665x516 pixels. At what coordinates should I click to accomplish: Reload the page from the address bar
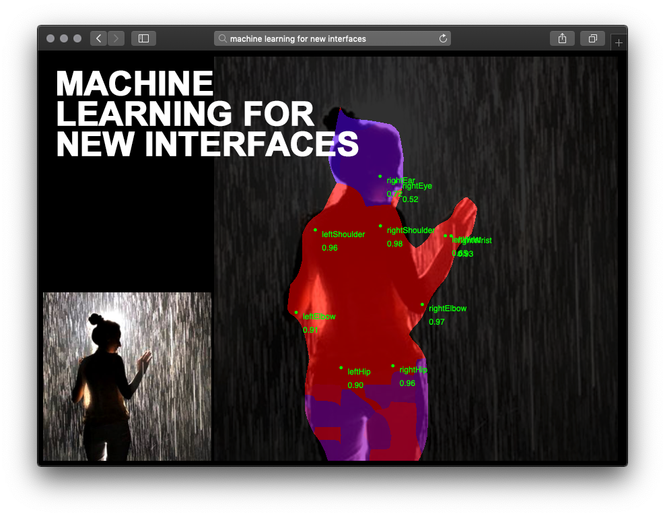coord(443,38)
